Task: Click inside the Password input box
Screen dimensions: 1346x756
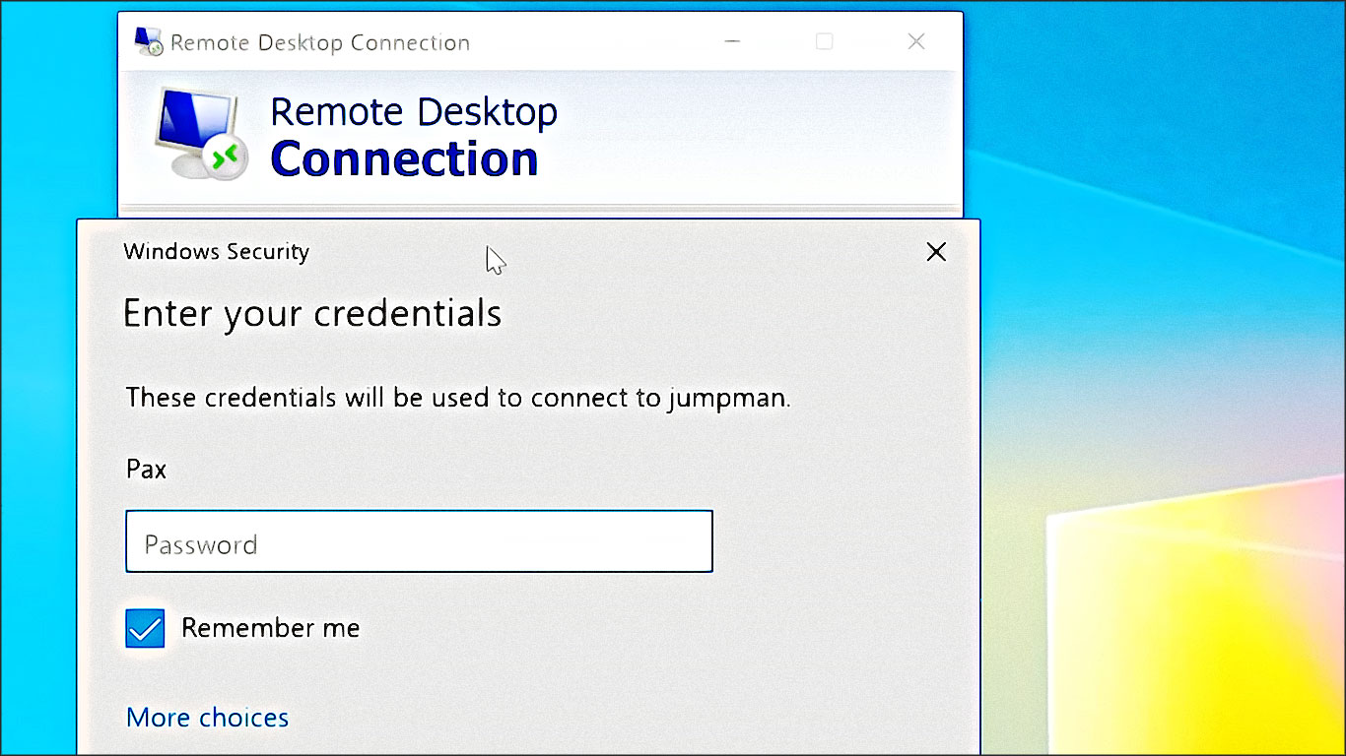Action: pyautogui.click(x=419, y=541)
